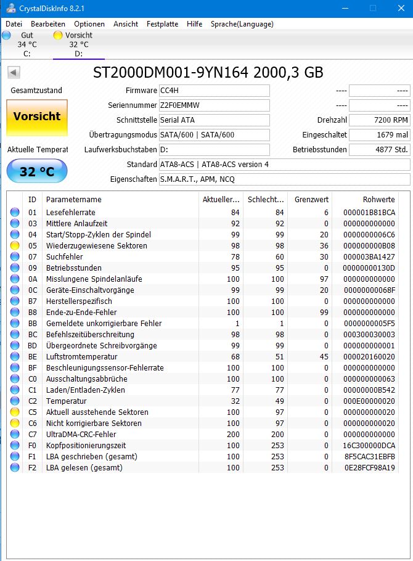Click the yellow icon for Aktuell ausstehende Sektoren
The height and width of the screenshot is (561, 413).
coord(15,412)
